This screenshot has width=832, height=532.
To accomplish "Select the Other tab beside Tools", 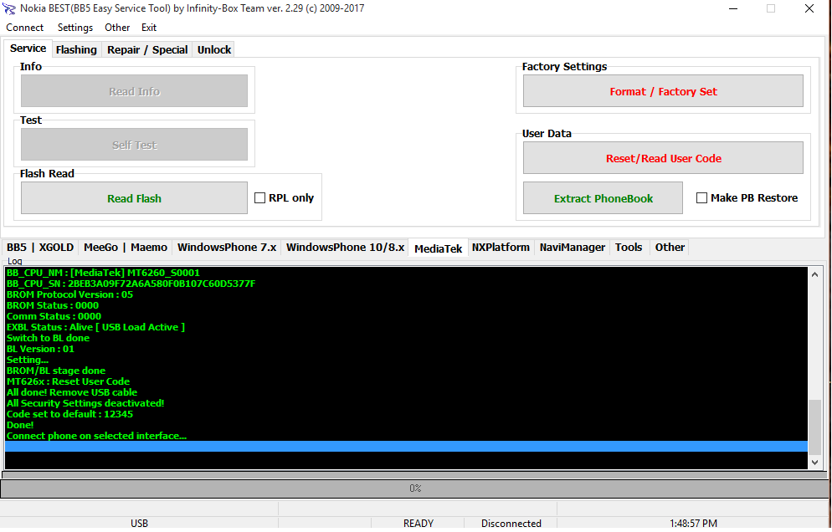I will pyautogui.click(x=670, y=247).
